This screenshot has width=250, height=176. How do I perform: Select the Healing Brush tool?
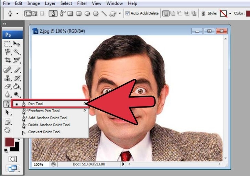pyautogui.click(x=7, y=70)
